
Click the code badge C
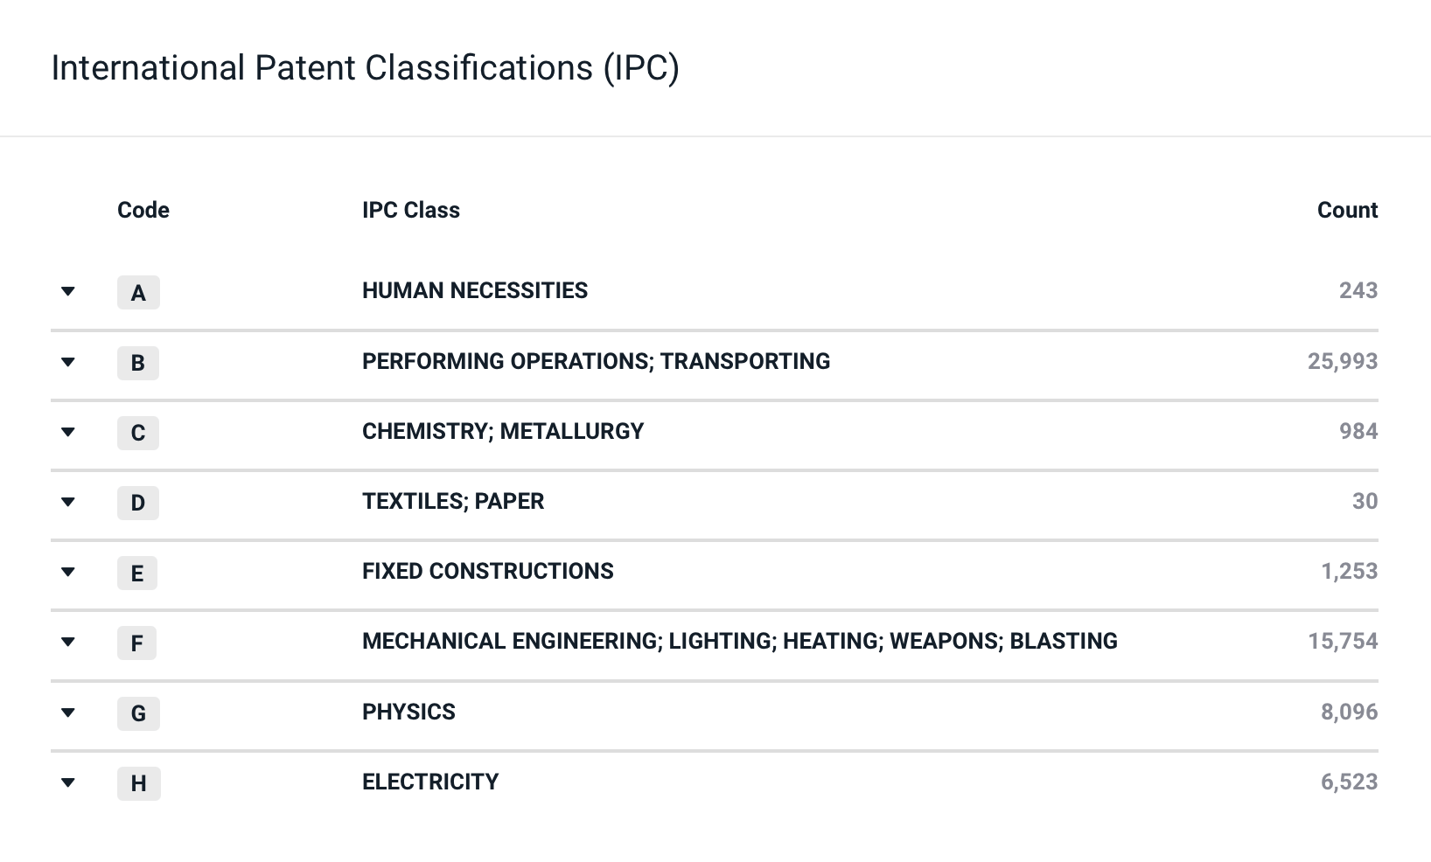pos(138,433)
